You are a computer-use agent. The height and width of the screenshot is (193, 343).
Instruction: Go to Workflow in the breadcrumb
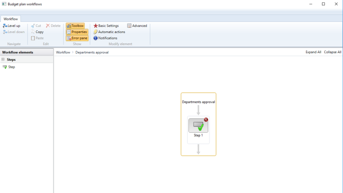coord(63,52)
